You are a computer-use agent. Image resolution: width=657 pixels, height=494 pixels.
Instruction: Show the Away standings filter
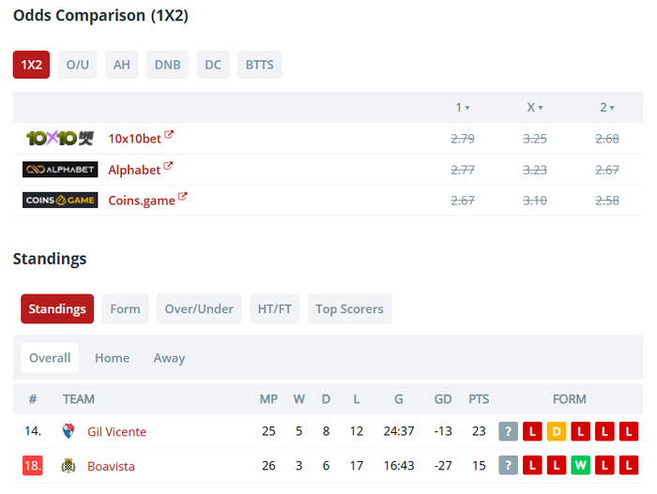169,358
